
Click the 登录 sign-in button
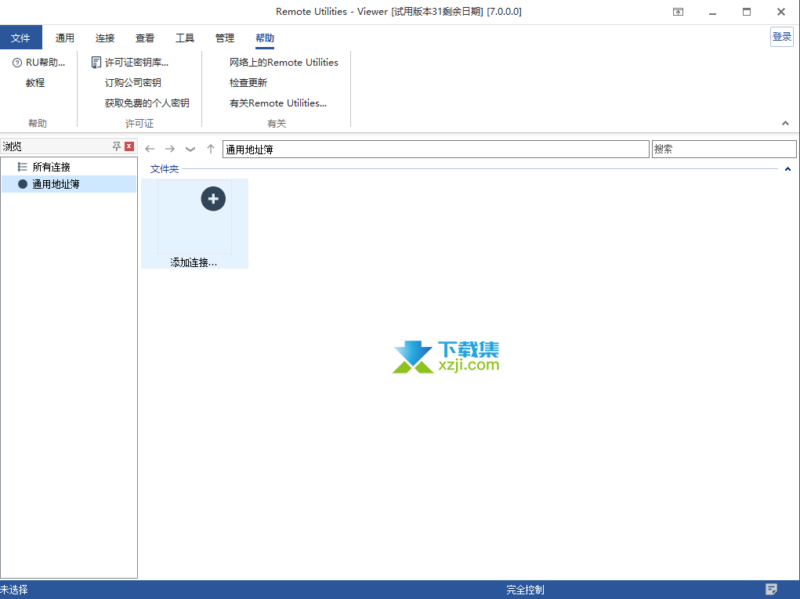pos(782,37)
